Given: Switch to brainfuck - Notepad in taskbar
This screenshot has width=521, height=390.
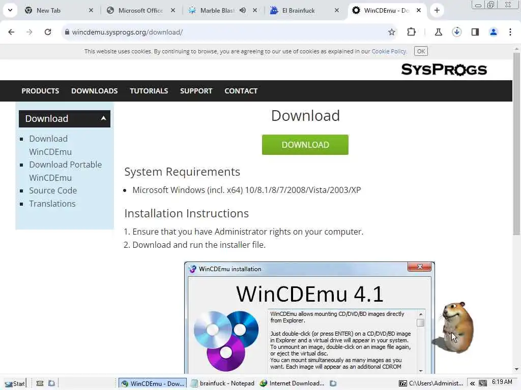Looking at the screenshot, I should coord(222,383).
